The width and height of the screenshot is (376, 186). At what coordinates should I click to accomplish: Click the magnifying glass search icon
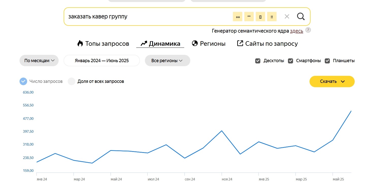pyautogui.click(x=301, y=17)
